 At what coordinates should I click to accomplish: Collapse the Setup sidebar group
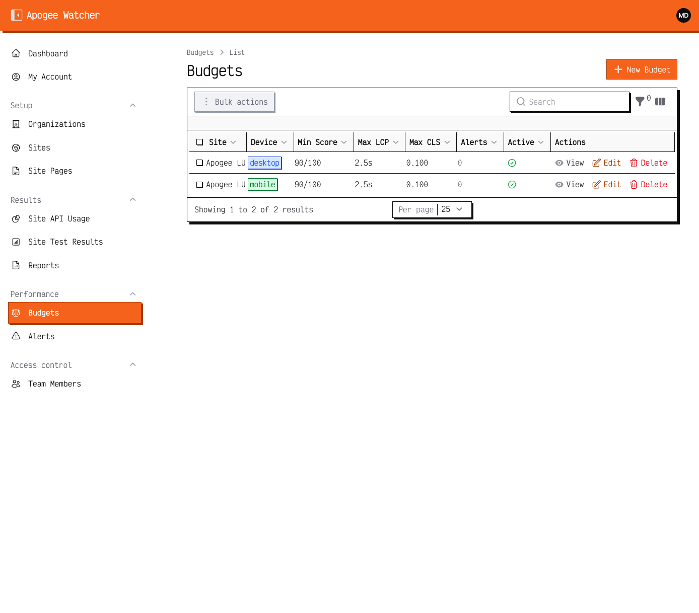pyautogui.click(x=133, y=105)
